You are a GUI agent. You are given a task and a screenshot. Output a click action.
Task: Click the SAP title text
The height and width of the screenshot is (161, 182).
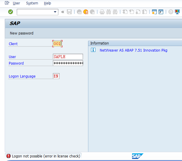click(15, 23)
